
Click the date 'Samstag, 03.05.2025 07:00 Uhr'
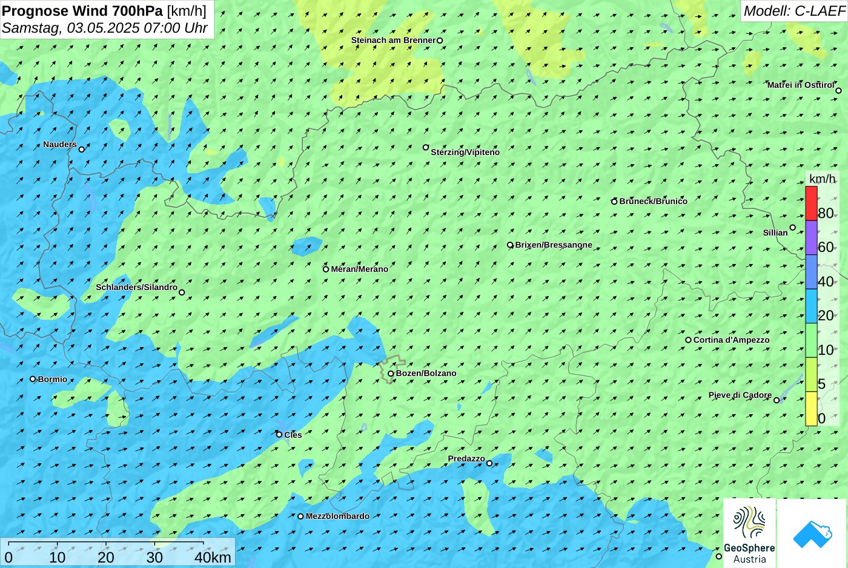pos(105,28)
